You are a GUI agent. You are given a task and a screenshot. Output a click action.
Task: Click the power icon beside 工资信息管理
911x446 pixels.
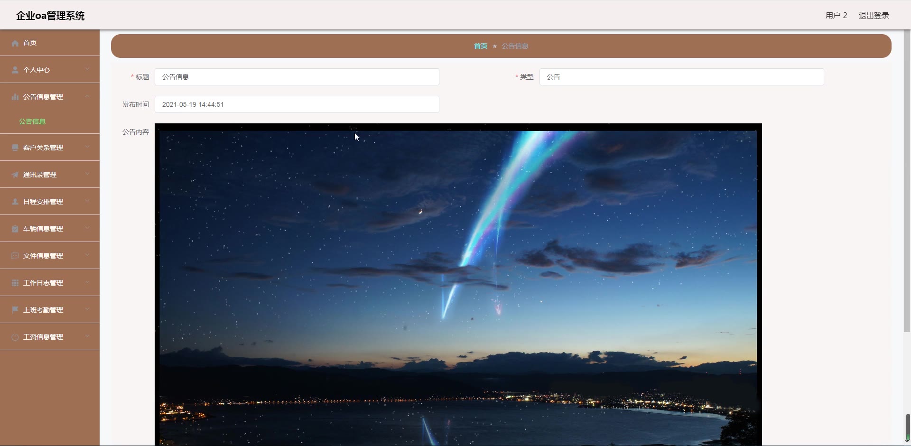[15, 337]
